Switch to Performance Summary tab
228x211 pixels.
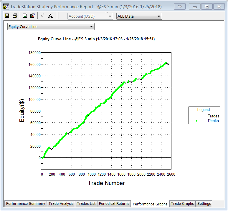[x=26, y=204]
